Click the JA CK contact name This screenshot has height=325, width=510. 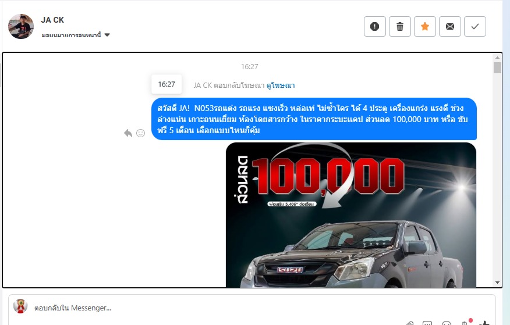click(x=52, y=20)
